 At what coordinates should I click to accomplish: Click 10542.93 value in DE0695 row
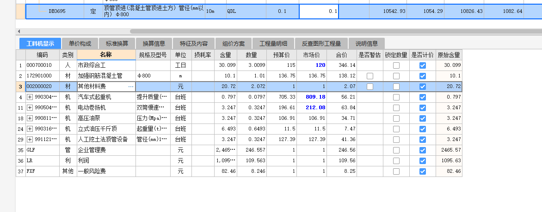click(388, 12)
